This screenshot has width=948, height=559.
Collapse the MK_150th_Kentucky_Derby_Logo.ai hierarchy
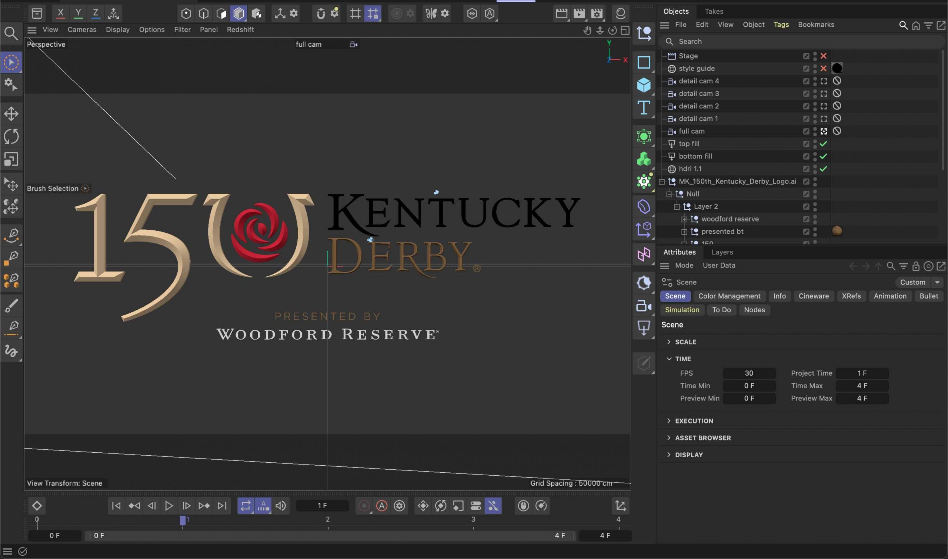[661, 182]
